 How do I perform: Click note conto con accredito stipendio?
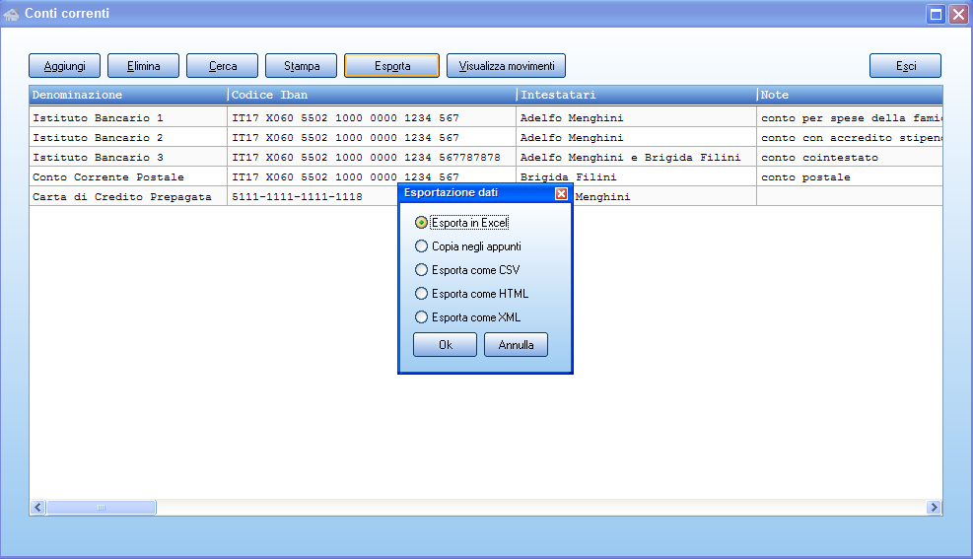click(852, 138)
